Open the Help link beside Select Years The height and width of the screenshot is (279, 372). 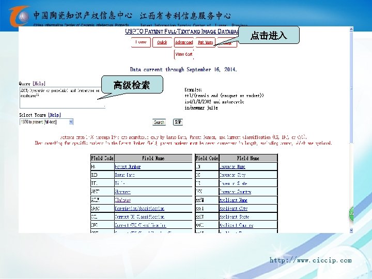[54, 115]
